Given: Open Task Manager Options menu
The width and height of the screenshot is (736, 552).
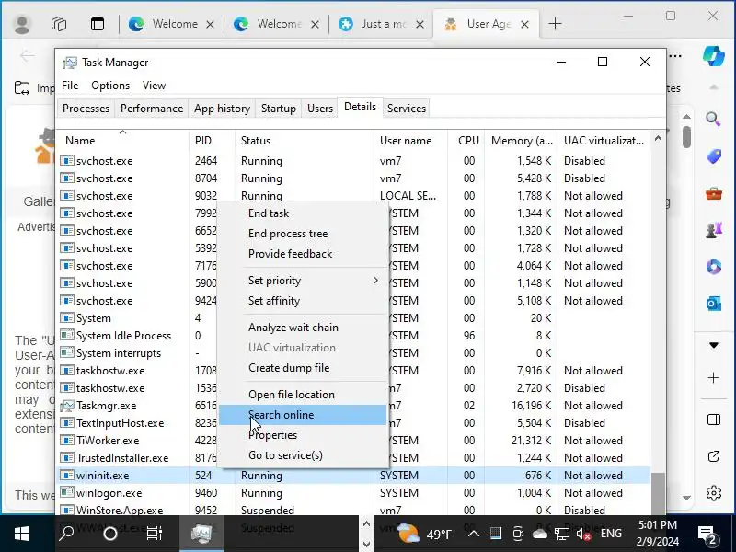Looking at the screenshot, I should point(110,86).
